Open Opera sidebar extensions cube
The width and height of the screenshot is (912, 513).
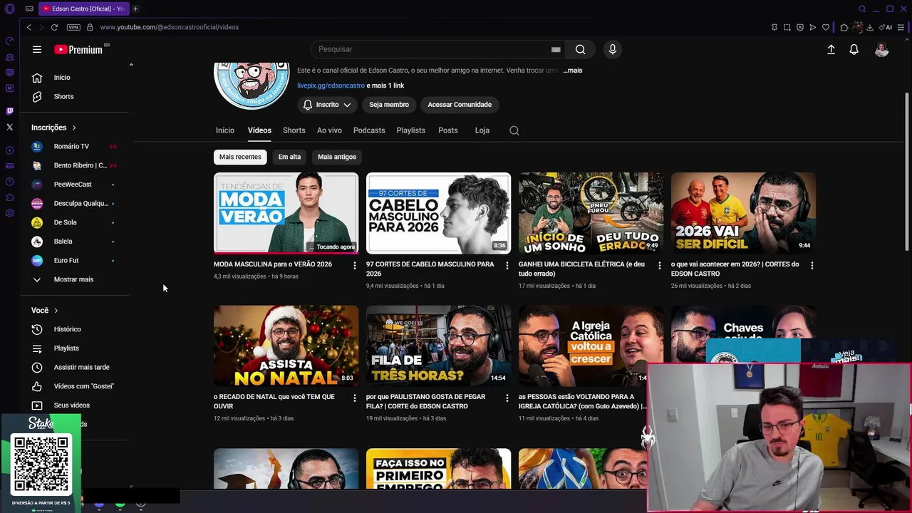[x=9, y=197]
